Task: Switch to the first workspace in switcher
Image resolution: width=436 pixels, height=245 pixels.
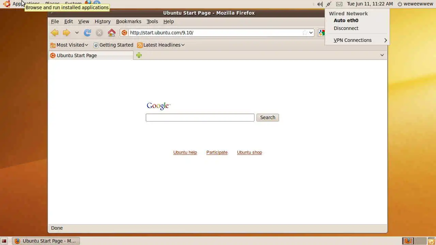Action: [408, 241]
